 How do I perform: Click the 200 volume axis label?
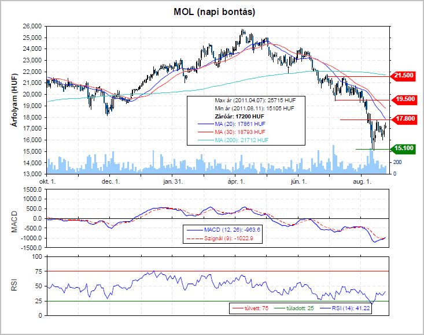(x=397, y=162)
